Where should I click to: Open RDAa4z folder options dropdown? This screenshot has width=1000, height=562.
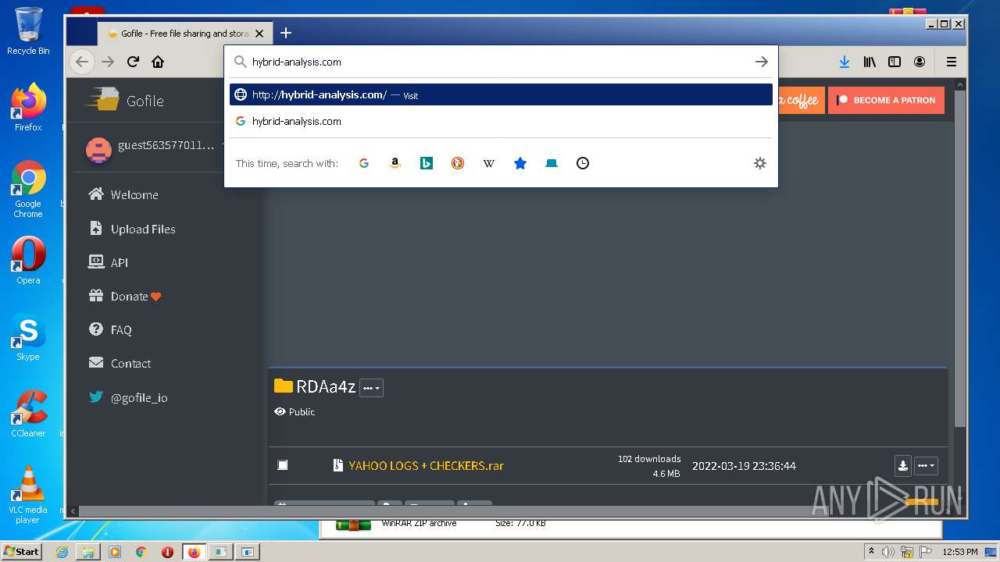tap(371, 388)
